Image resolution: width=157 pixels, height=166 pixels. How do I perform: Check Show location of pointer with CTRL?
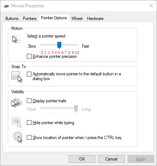click(29, 138)
